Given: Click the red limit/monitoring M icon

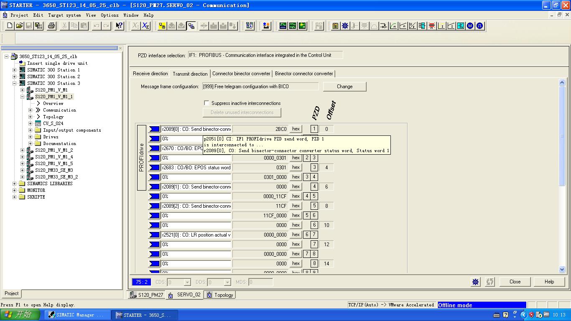Looking at the screenshot, I should pos(431,26).
